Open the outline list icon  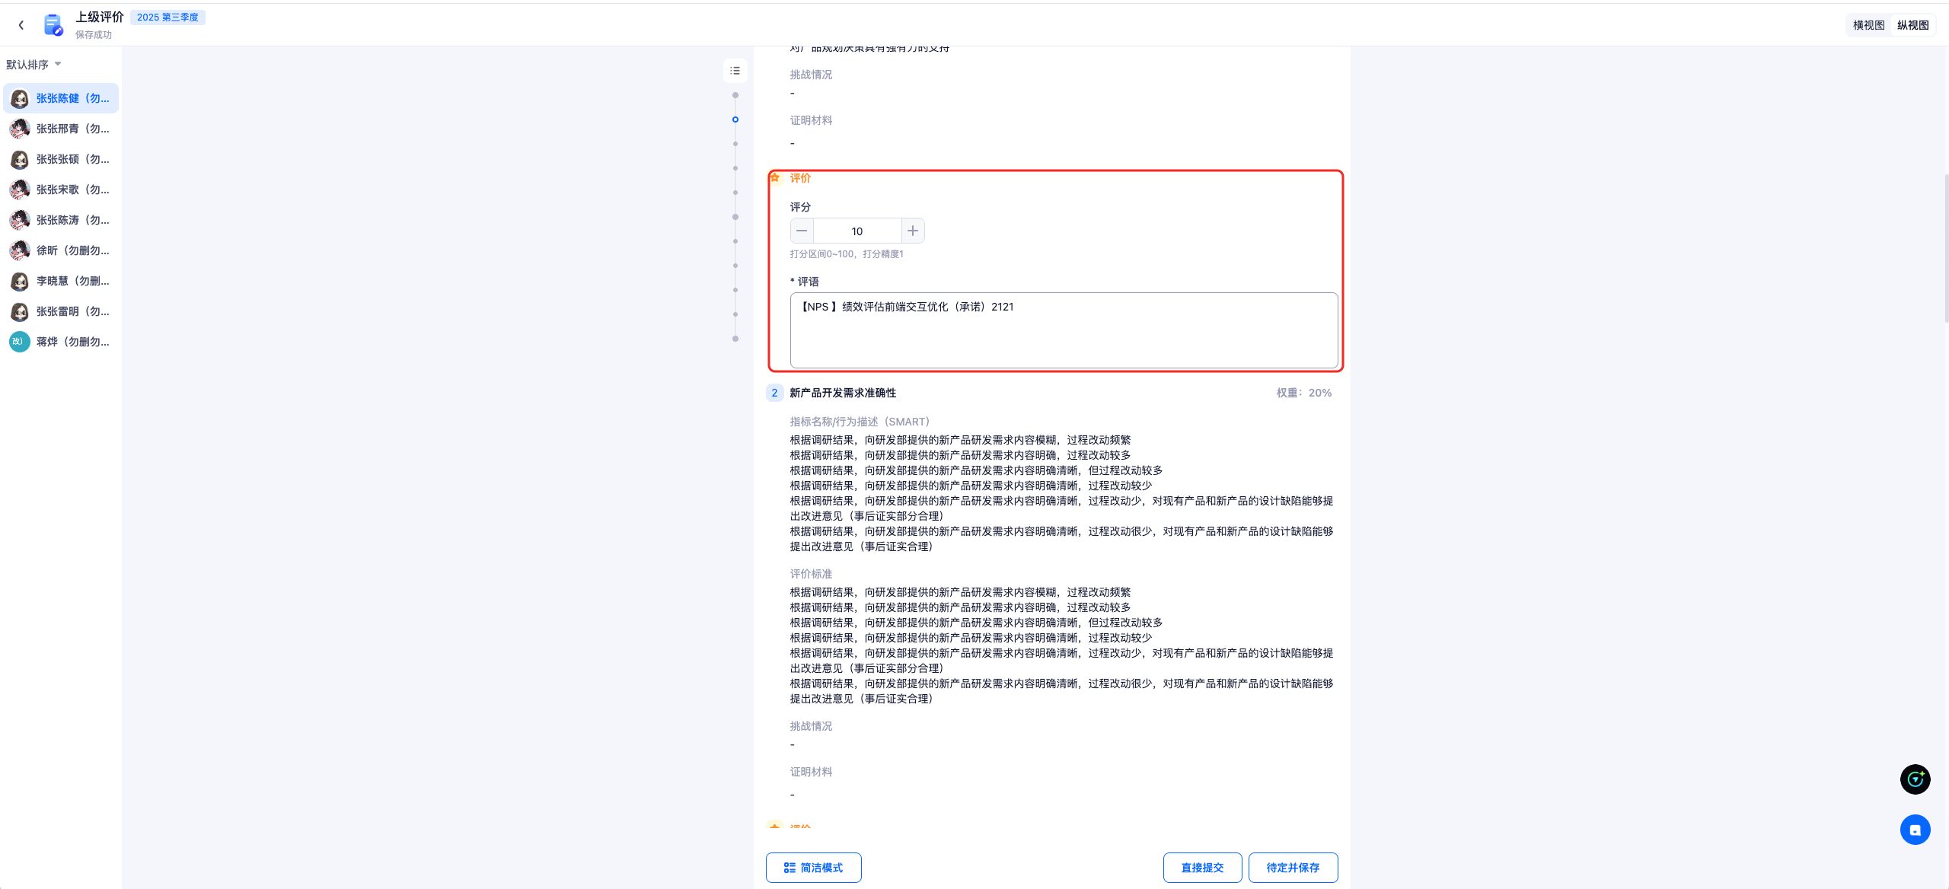pos(735,71)
